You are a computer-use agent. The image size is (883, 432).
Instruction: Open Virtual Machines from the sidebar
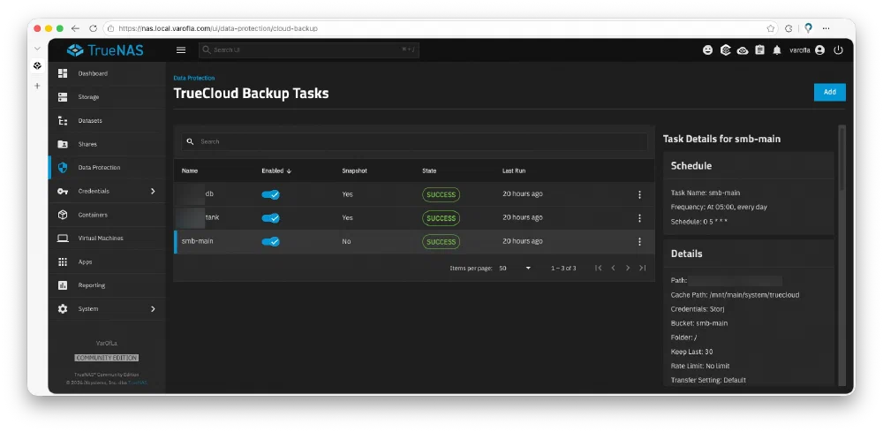point(101,239)
